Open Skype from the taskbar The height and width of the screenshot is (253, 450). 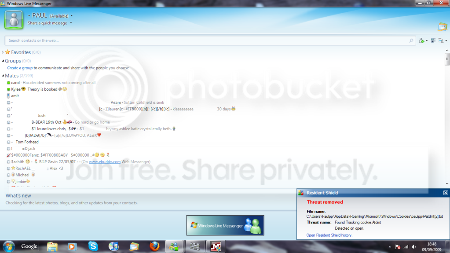pyautogui.click(x=93, y=246)
